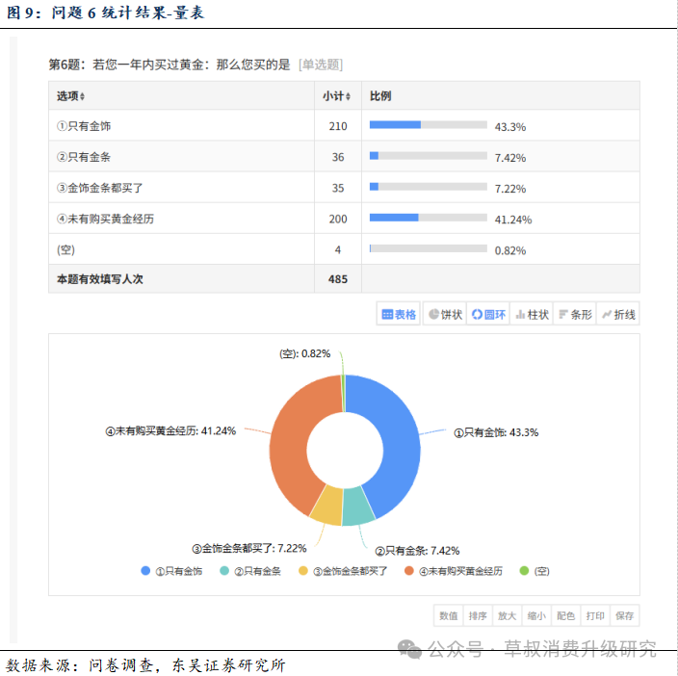Click the chart label ④未有购买黄金经历: 41.24%
Image resolution: width=678 pixels, height=676 pixels.
170,431
